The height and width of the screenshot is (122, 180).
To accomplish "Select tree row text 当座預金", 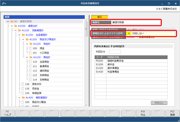I will (x=44, y=62).
